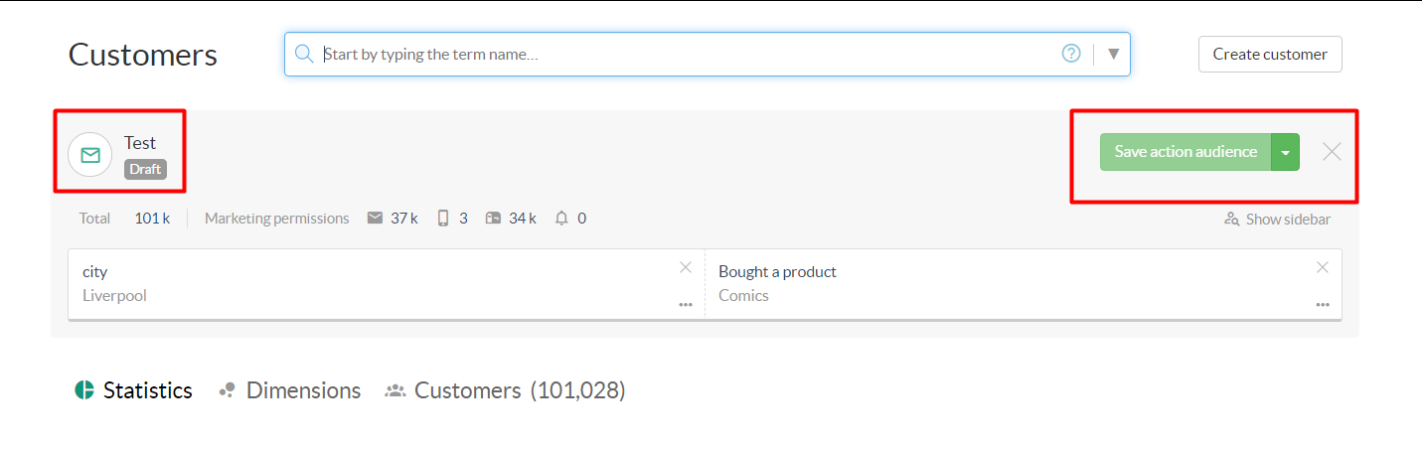Click the mobile phone permissions icon
The width and height of the screenshot is (1422, 452).
pyautogui.click(x=443, y=219)
